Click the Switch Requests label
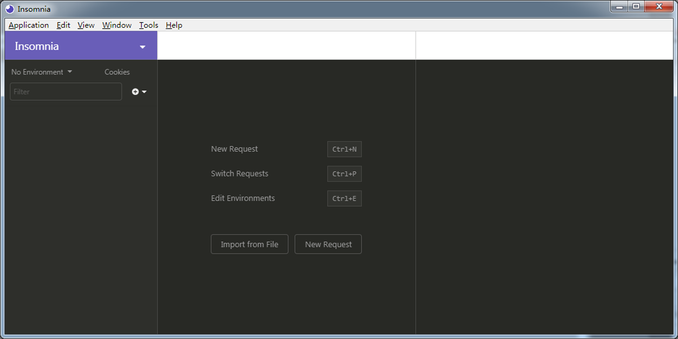 coord(240,173)
